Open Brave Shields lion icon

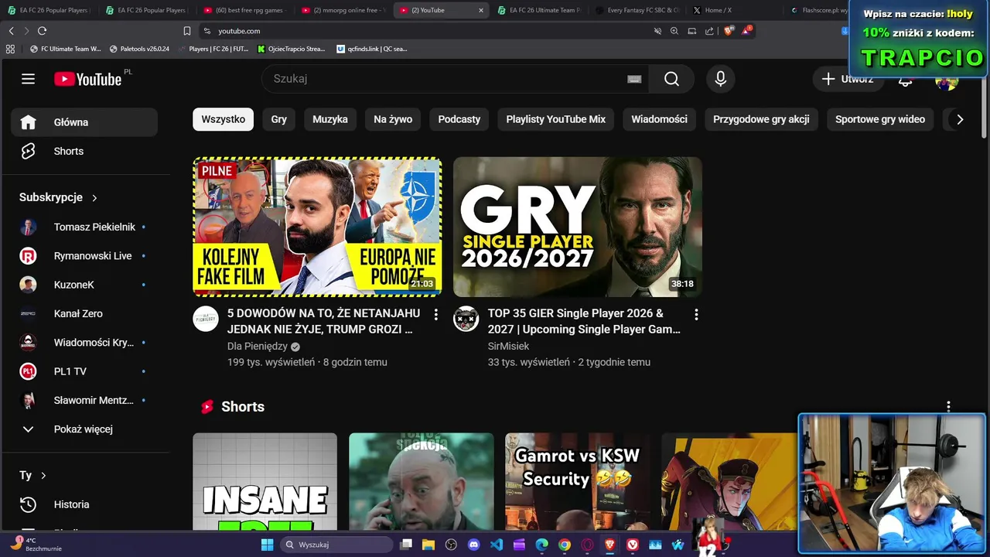(729, 31)
